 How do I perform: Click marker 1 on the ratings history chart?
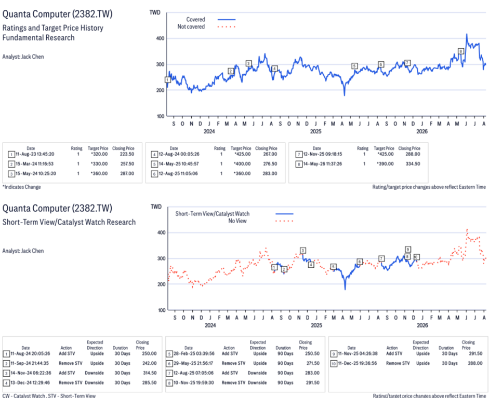pyautogui.click(x=167, y=80)
